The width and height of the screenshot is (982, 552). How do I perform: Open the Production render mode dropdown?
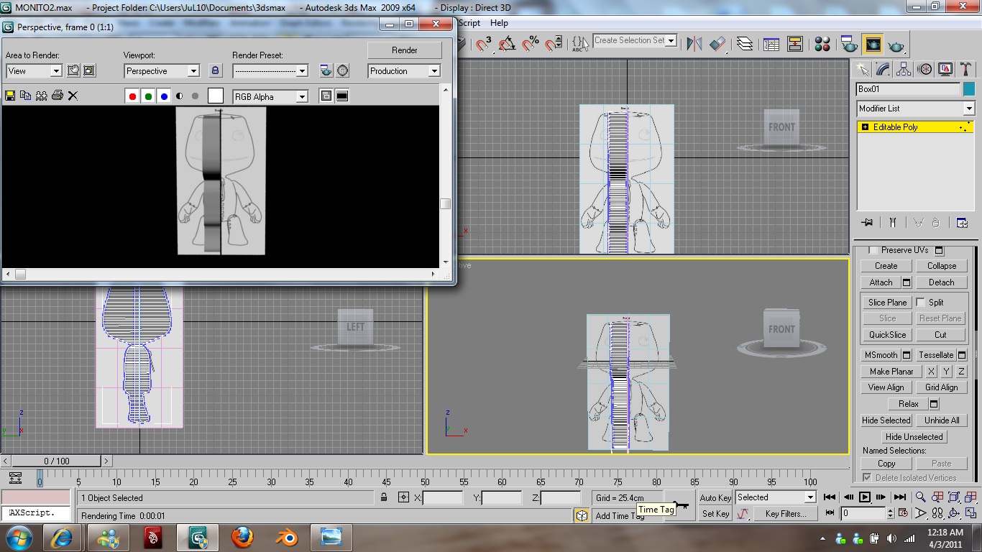click(404, 71)
